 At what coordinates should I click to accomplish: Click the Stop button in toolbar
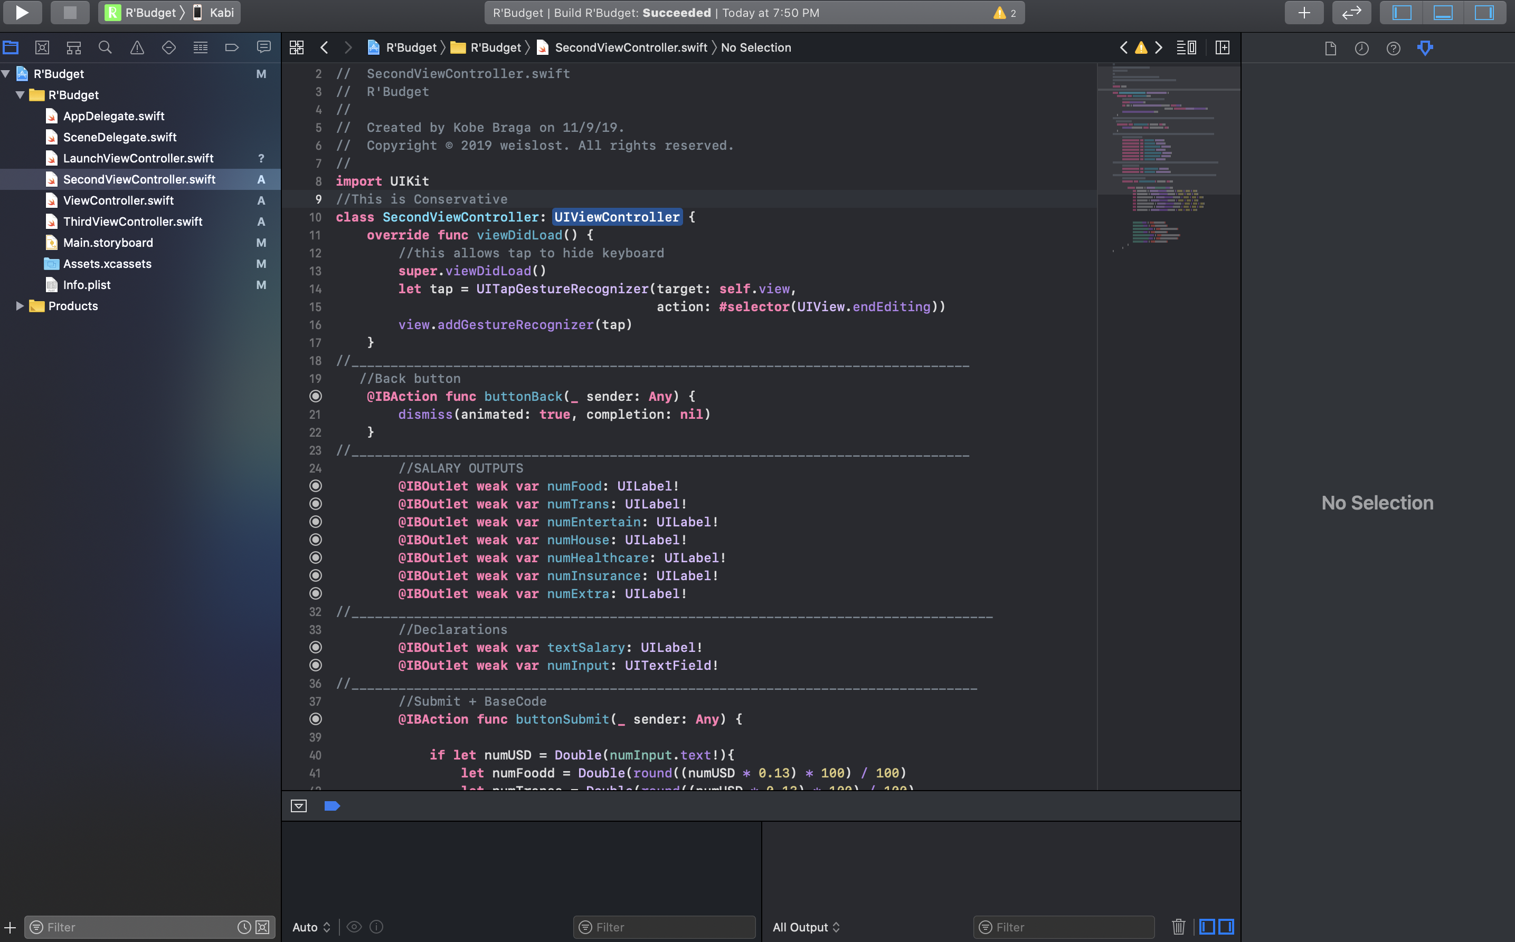click(69, 13)
